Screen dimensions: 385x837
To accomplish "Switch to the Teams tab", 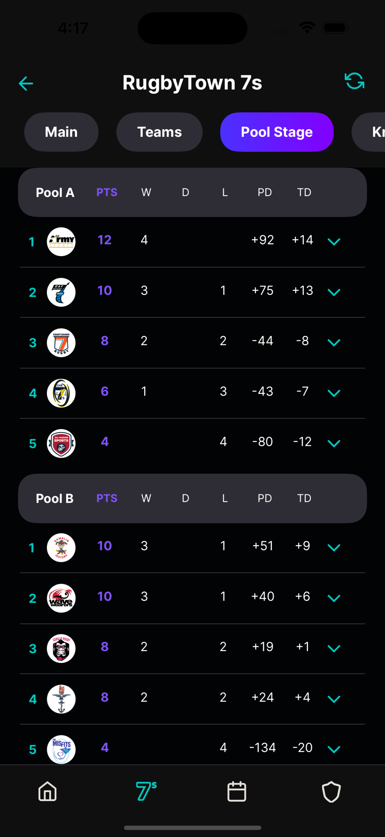I will click(159, 132).
